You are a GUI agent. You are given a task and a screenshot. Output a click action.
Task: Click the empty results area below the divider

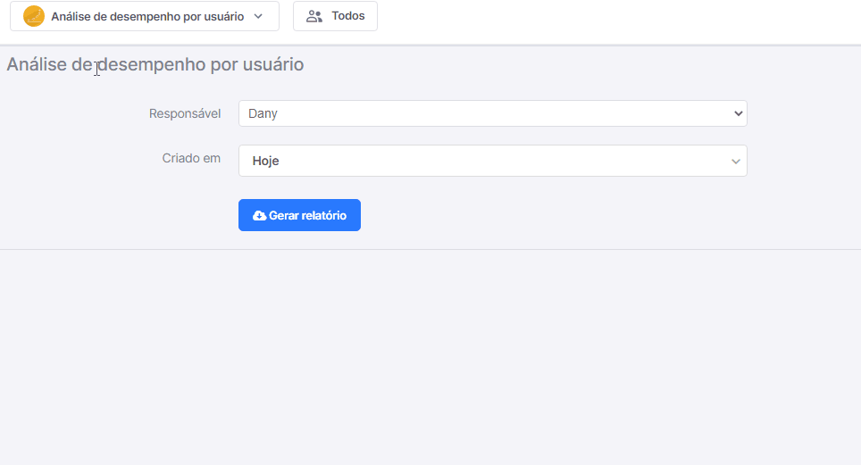[430, 357]
